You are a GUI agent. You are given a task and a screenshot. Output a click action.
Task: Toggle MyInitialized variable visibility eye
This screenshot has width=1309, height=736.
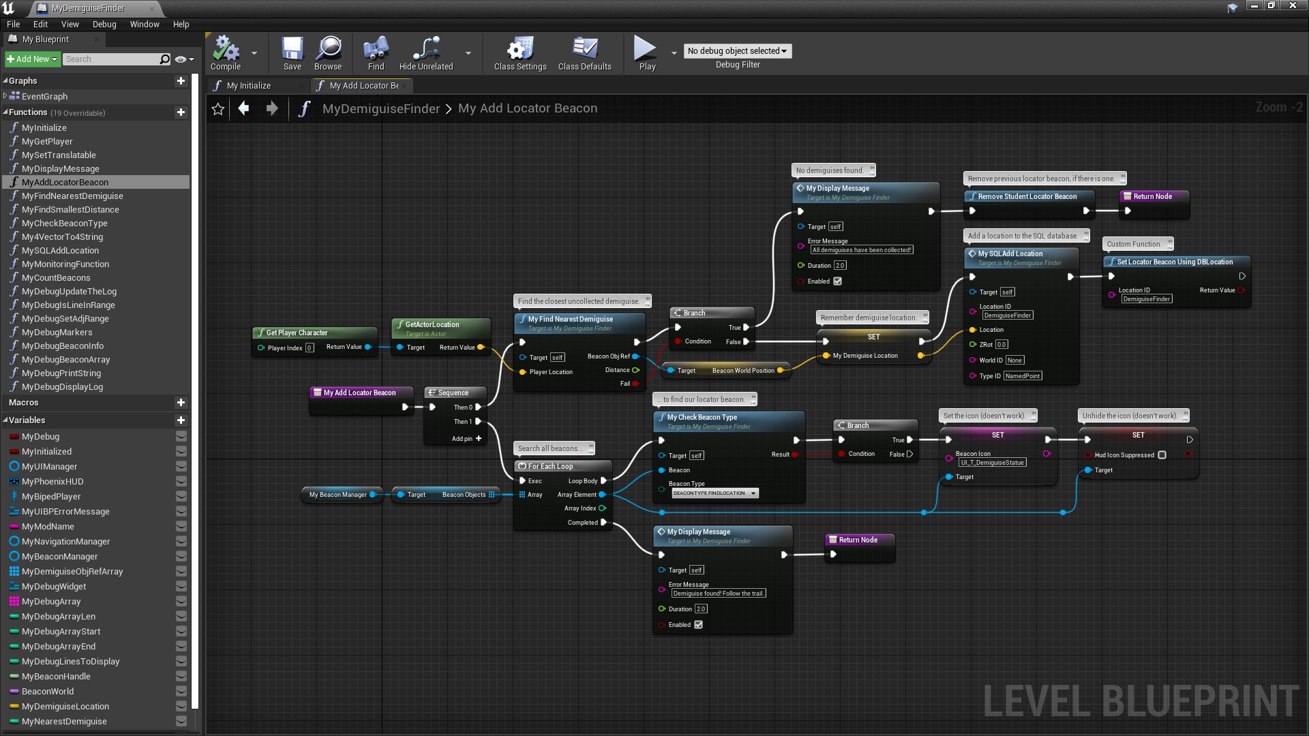coord(181,452)
